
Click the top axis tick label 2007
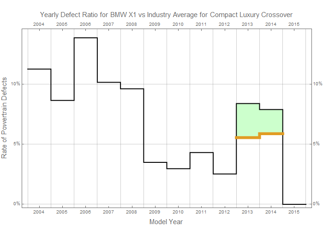(108, 24)
